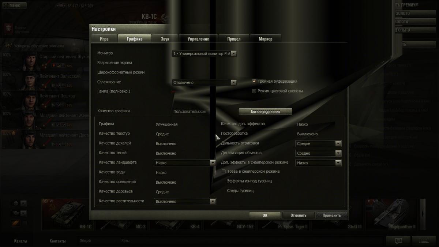The height and width of the screenshot is (247, 439).
Task: Click the Качество воды label
Action: [x=112, y=172]
